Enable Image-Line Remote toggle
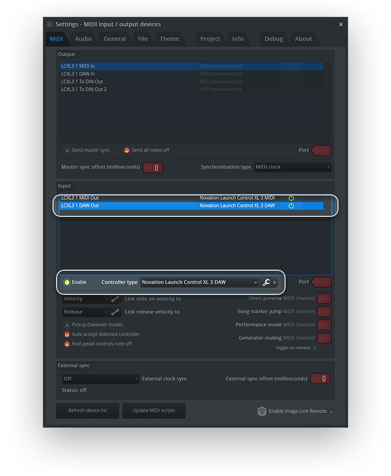 click(x=332, y=411)
